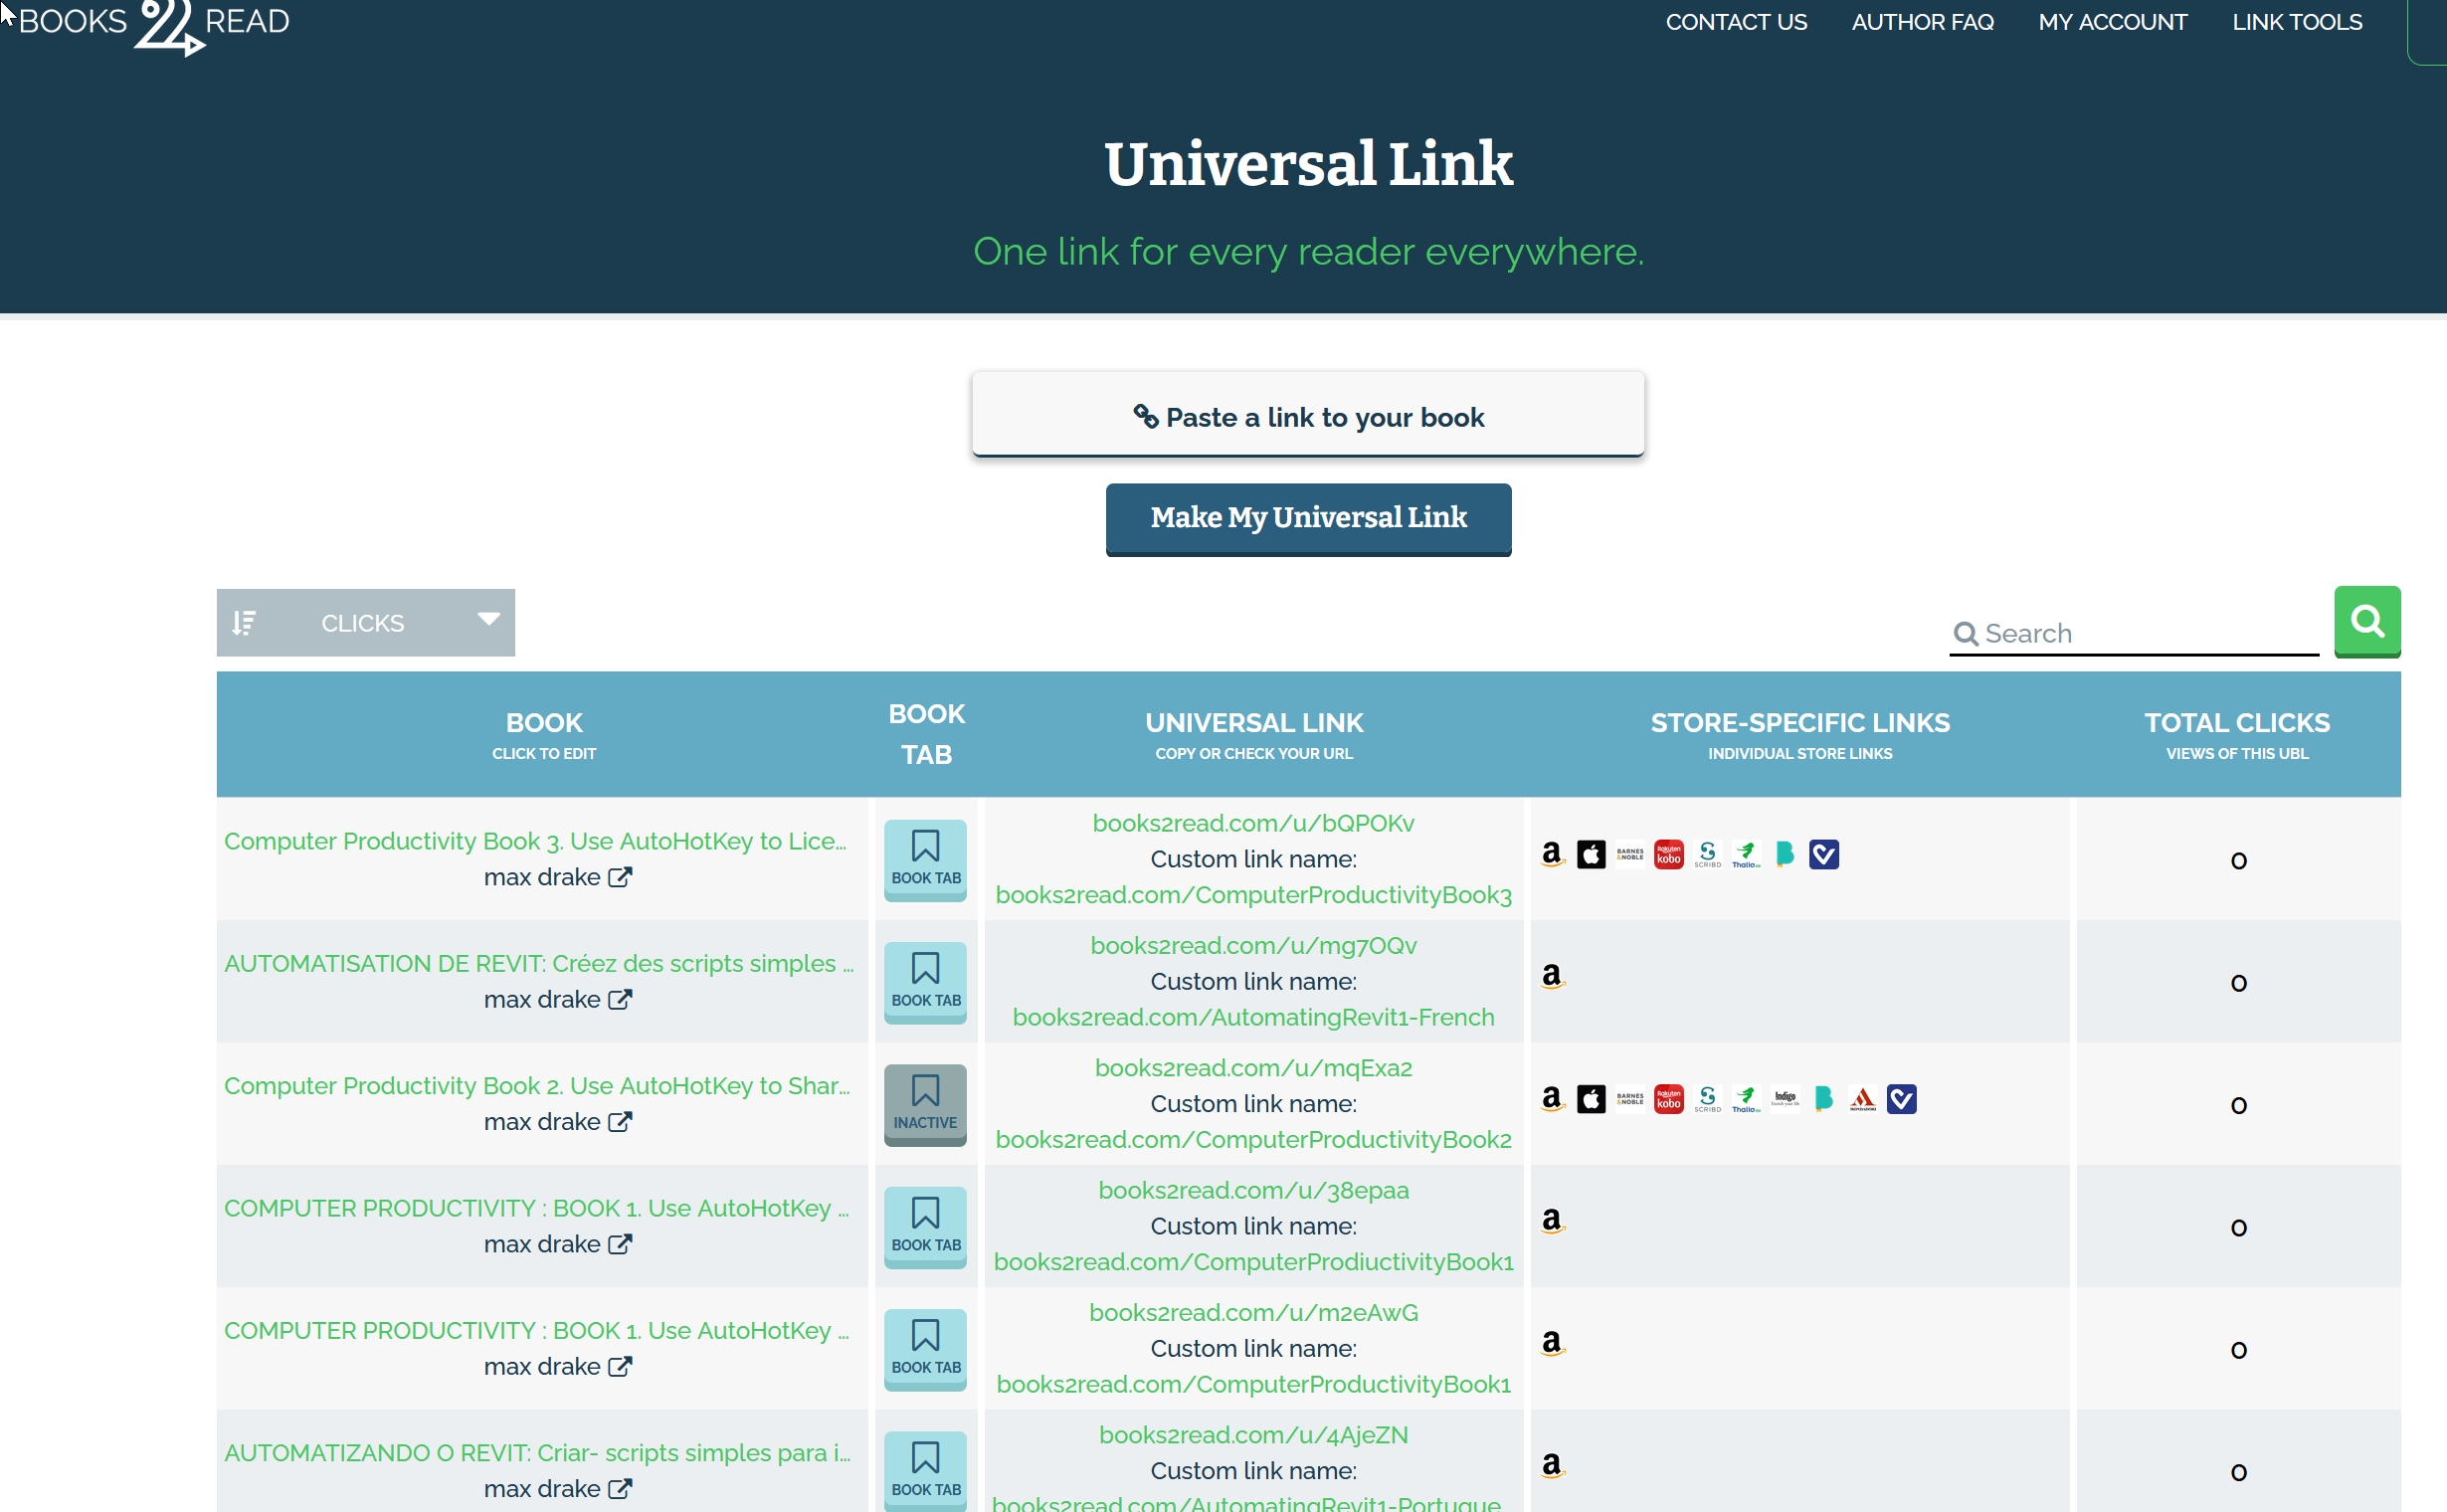Open the LINK TOOLS menu
Screen dimensions: 2447x1512
click(2296, 22)
